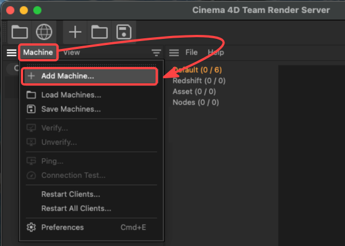Select the Nodes (0 / 0) queue
The height and width of the screenshot is (246, 345).
(x=196, y=102)
